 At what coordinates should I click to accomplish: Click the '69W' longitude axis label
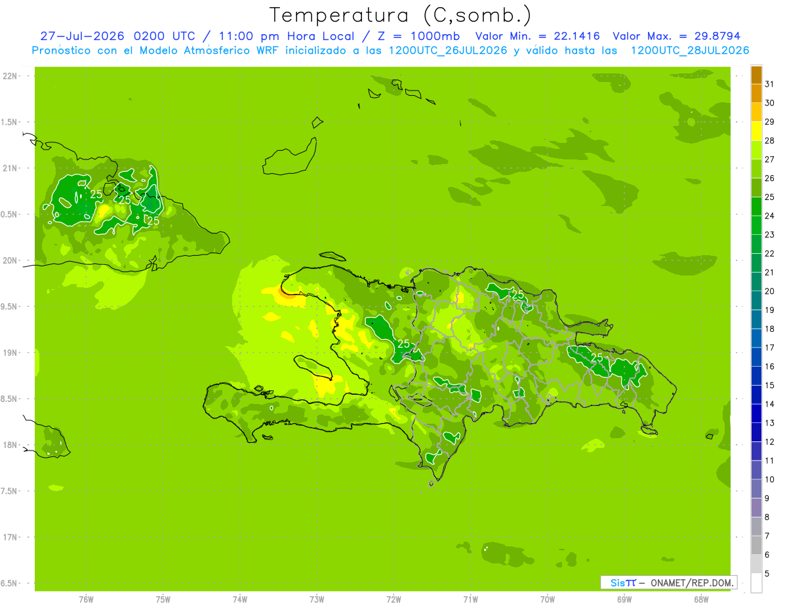(x=624, y=599)
